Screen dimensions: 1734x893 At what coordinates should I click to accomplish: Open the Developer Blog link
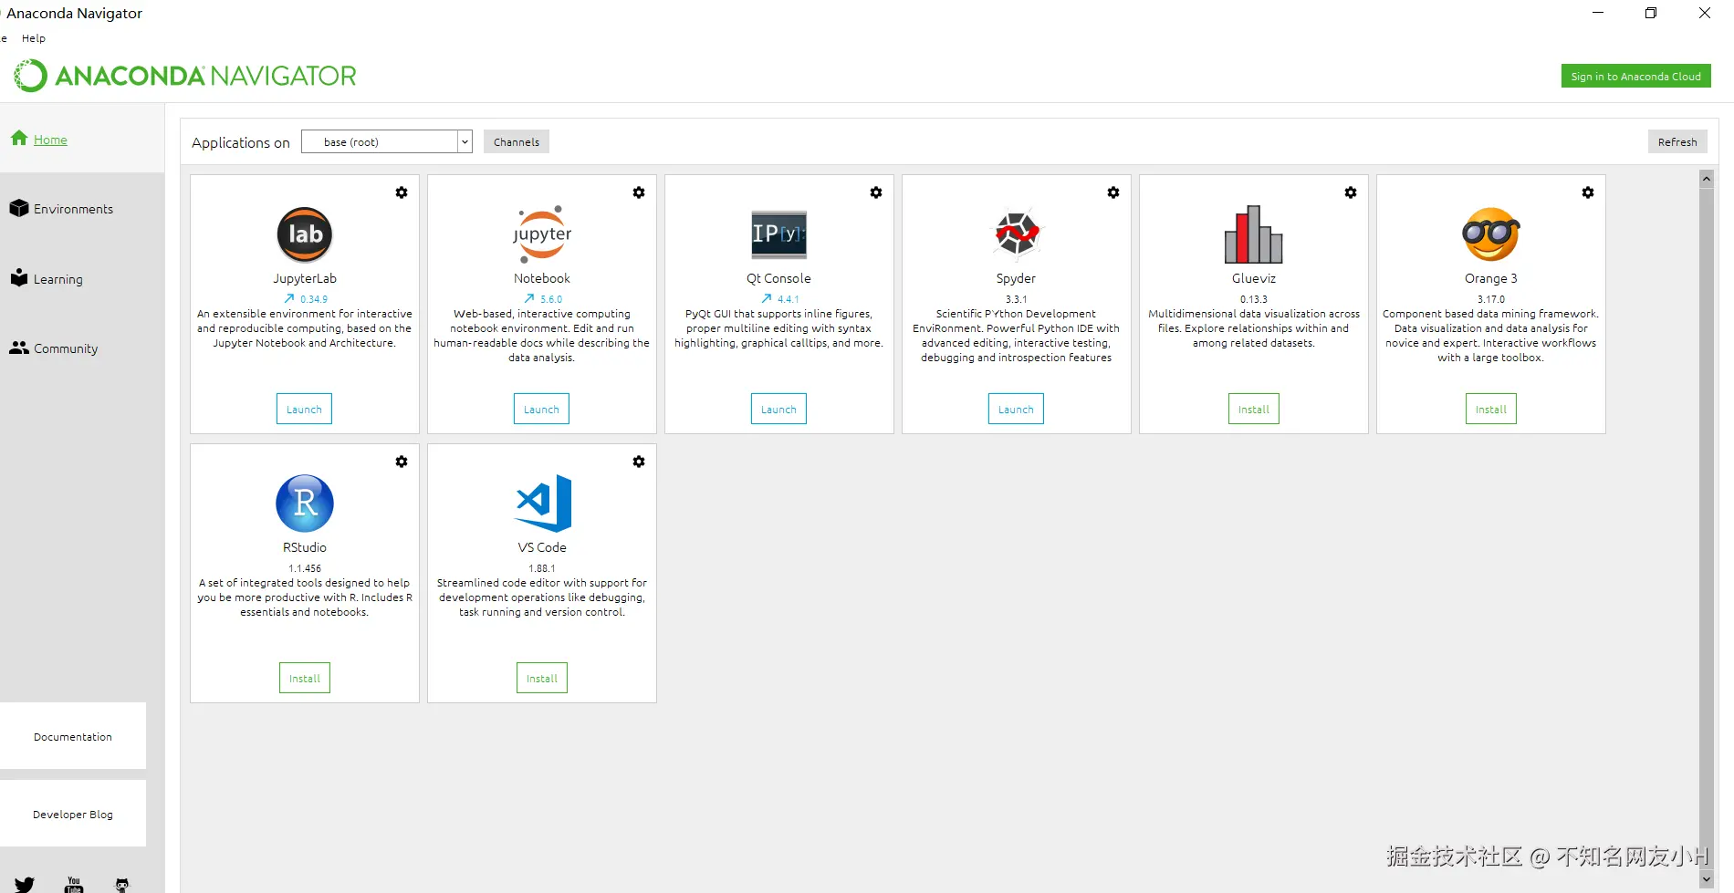click(73, 814)
